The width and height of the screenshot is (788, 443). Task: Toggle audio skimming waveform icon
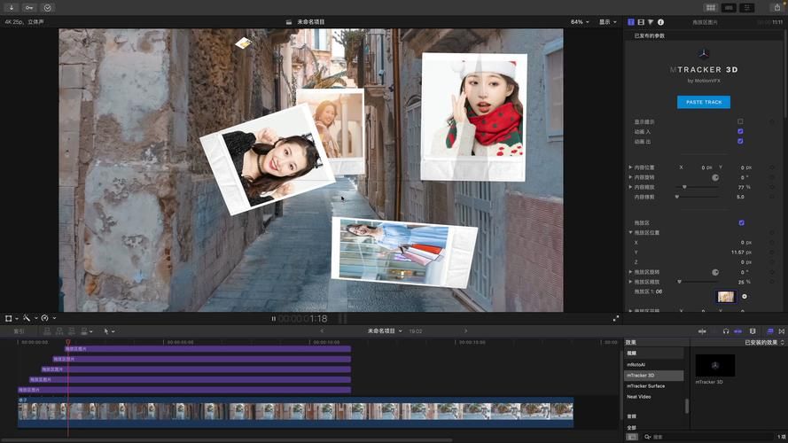[x=702, y=331]
